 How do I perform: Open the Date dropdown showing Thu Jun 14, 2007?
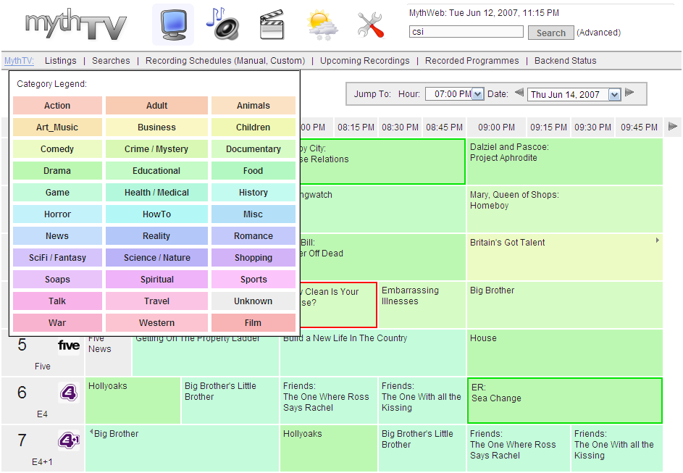click(x=574, y=94)
